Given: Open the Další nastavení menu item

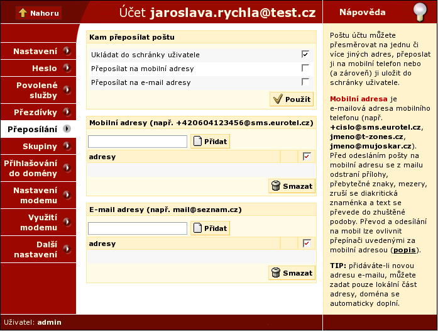Looking at the screenshot, I should coord(38,249).
